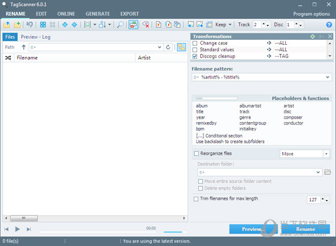
Task: Toggle the subfolders icon beside refresh
Action: click(181, 47)
